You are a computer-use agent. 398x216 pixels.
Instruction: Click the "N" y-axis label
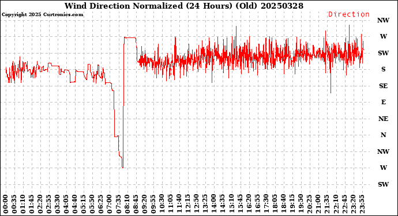tap(383, 135)
